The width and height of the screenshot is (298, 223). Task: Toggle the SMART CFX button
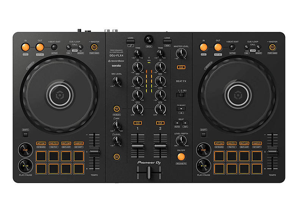tap(117, 109)
